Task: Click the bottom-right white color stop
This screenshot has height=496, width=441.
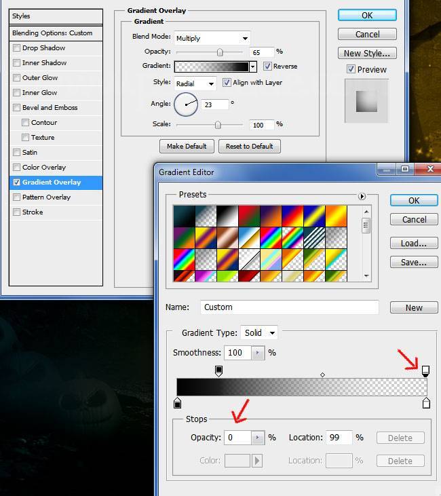Action: coord(426,403)
